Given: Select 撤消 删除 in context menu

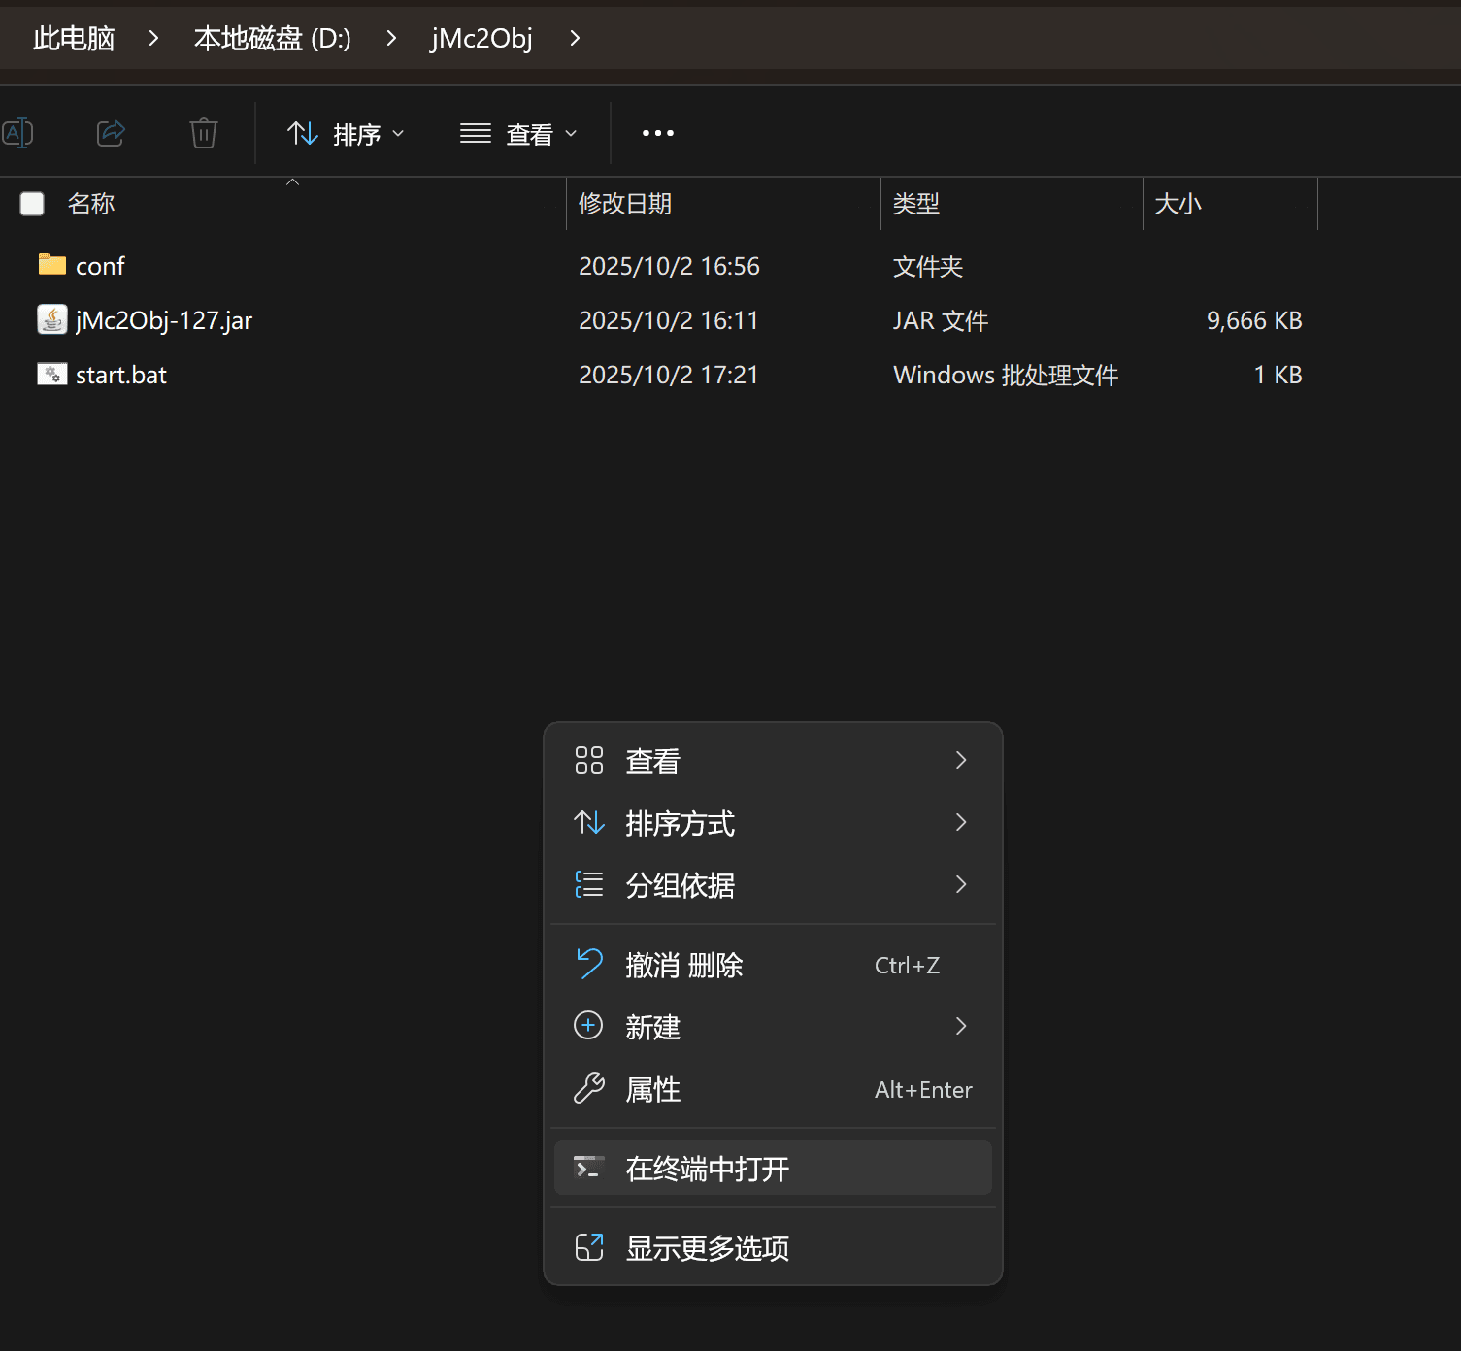Looking at the screenshot, I should click(x=683, y=965).
